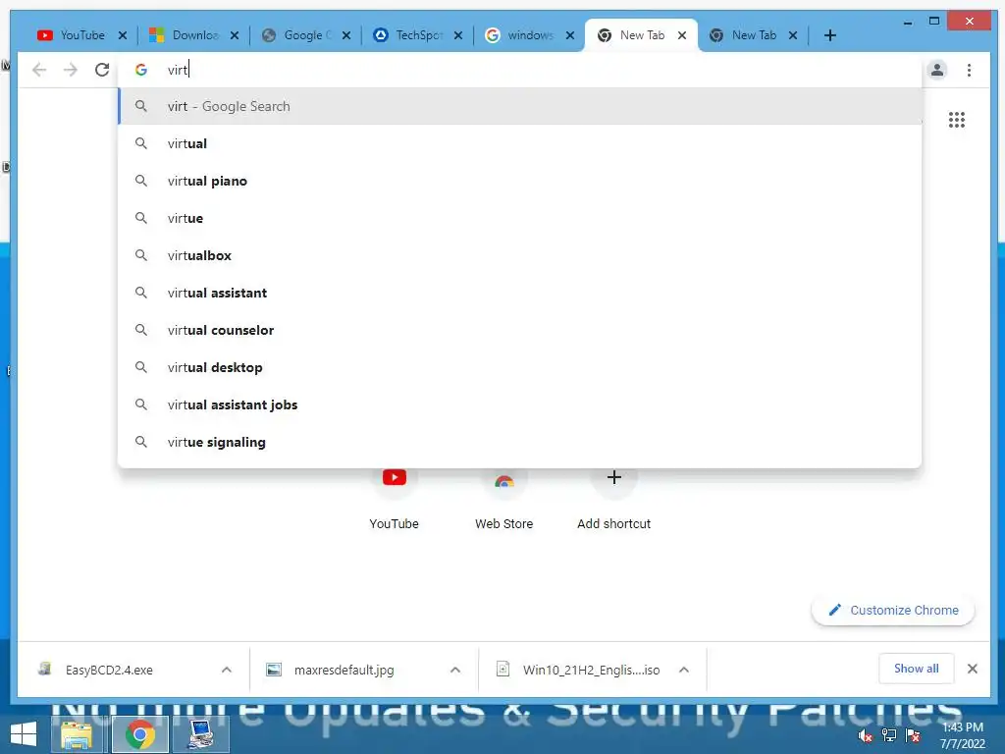Expand options for Win10_21H2 iso download
Screen dimensions: 1005x754
(x=684, y=670)
